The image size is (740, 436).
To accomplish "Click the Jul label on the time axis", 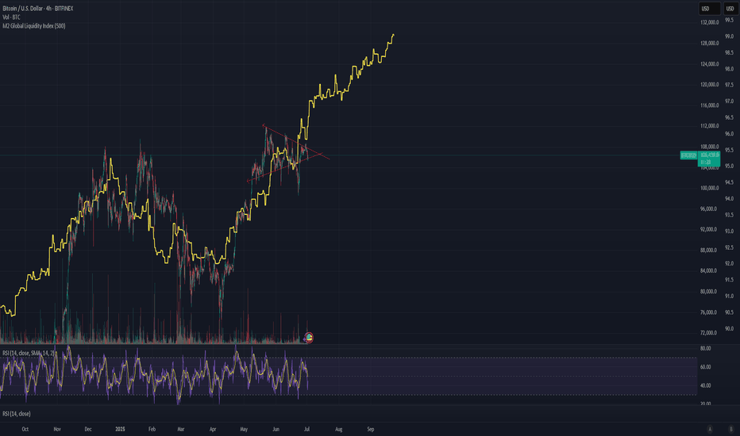I will [306, 429].
